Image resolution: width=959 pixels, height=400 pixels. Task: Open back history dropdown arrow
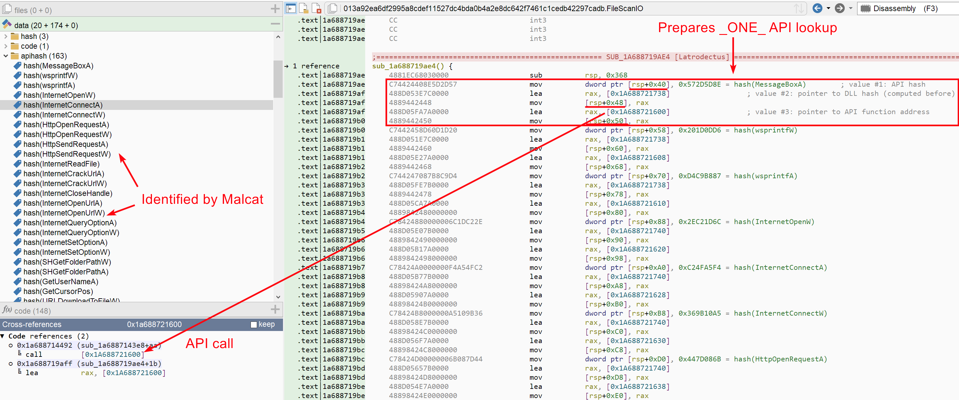click(828, 8)
